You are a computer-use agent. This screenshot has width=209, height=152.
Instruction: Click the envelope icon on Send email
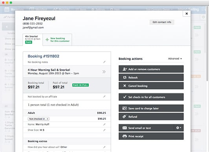pyautogui.click(x=125, y=128)
